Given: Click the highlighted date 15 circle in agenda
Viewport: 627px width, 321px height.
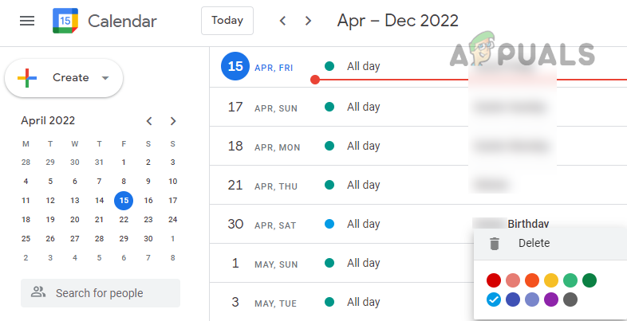Looking at the screenshot, I should (235, 67).
